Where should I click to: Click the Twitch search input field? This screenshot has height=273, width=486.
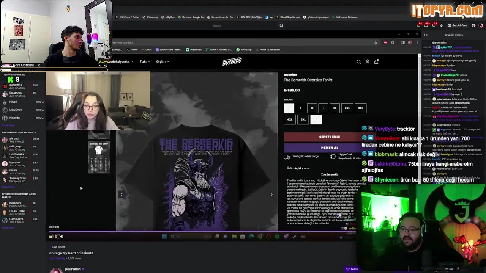pyautogui.click(x=245, y=25)
